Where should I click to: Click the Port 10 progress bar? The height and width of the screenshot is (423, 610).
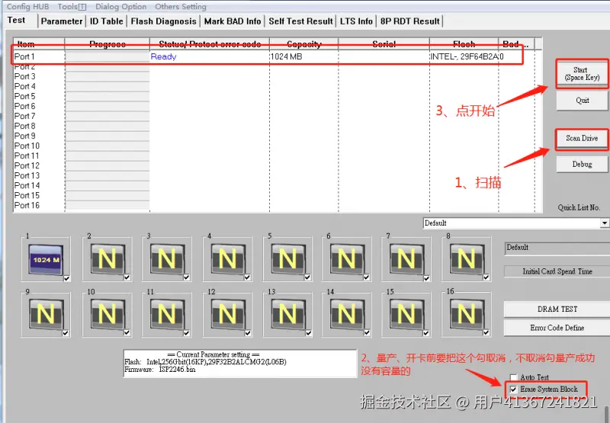pyautogui.click(x=108, y=146)
